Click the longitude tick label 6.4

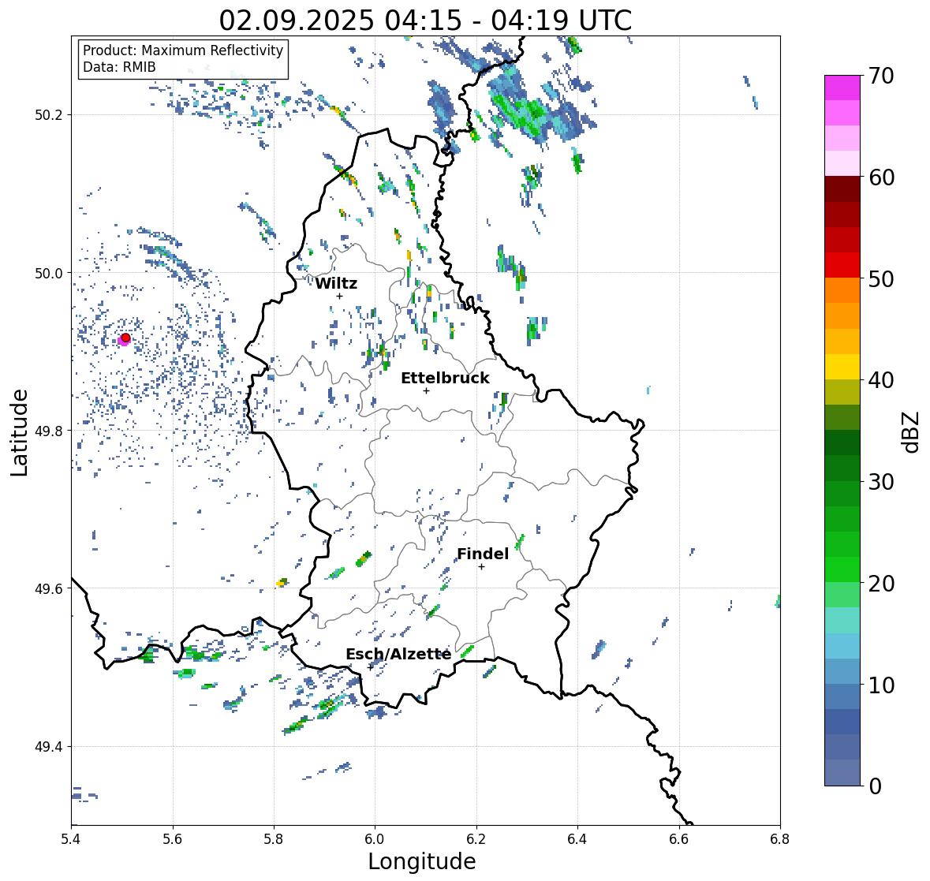click(x=577, y=838)
